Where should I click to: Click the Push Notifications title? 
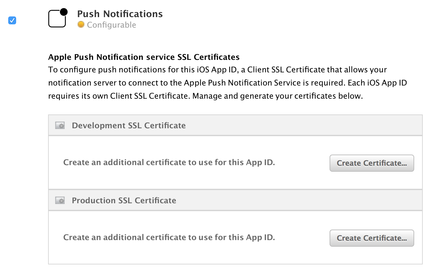(120, 14)
